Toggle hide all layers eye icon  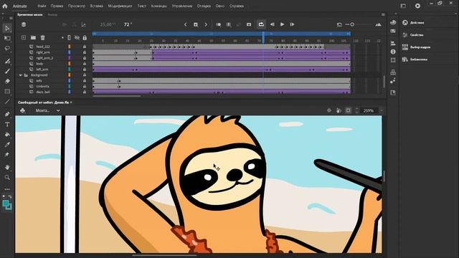77,38
